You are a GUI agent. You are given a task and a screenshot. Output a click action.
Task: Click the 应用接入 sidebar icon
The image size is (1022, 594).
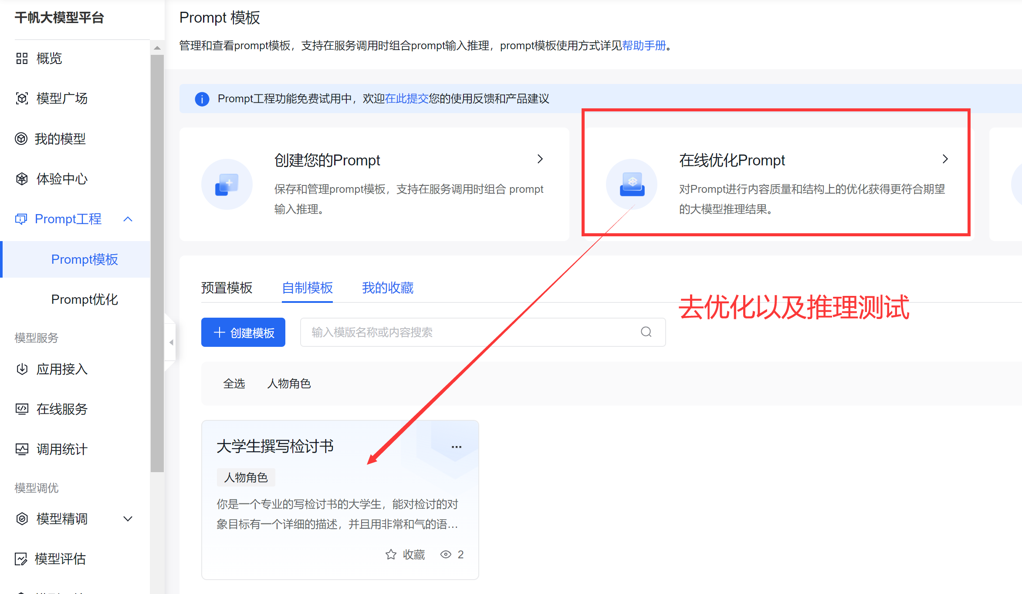pyautogui.click(x=22, y=369)
